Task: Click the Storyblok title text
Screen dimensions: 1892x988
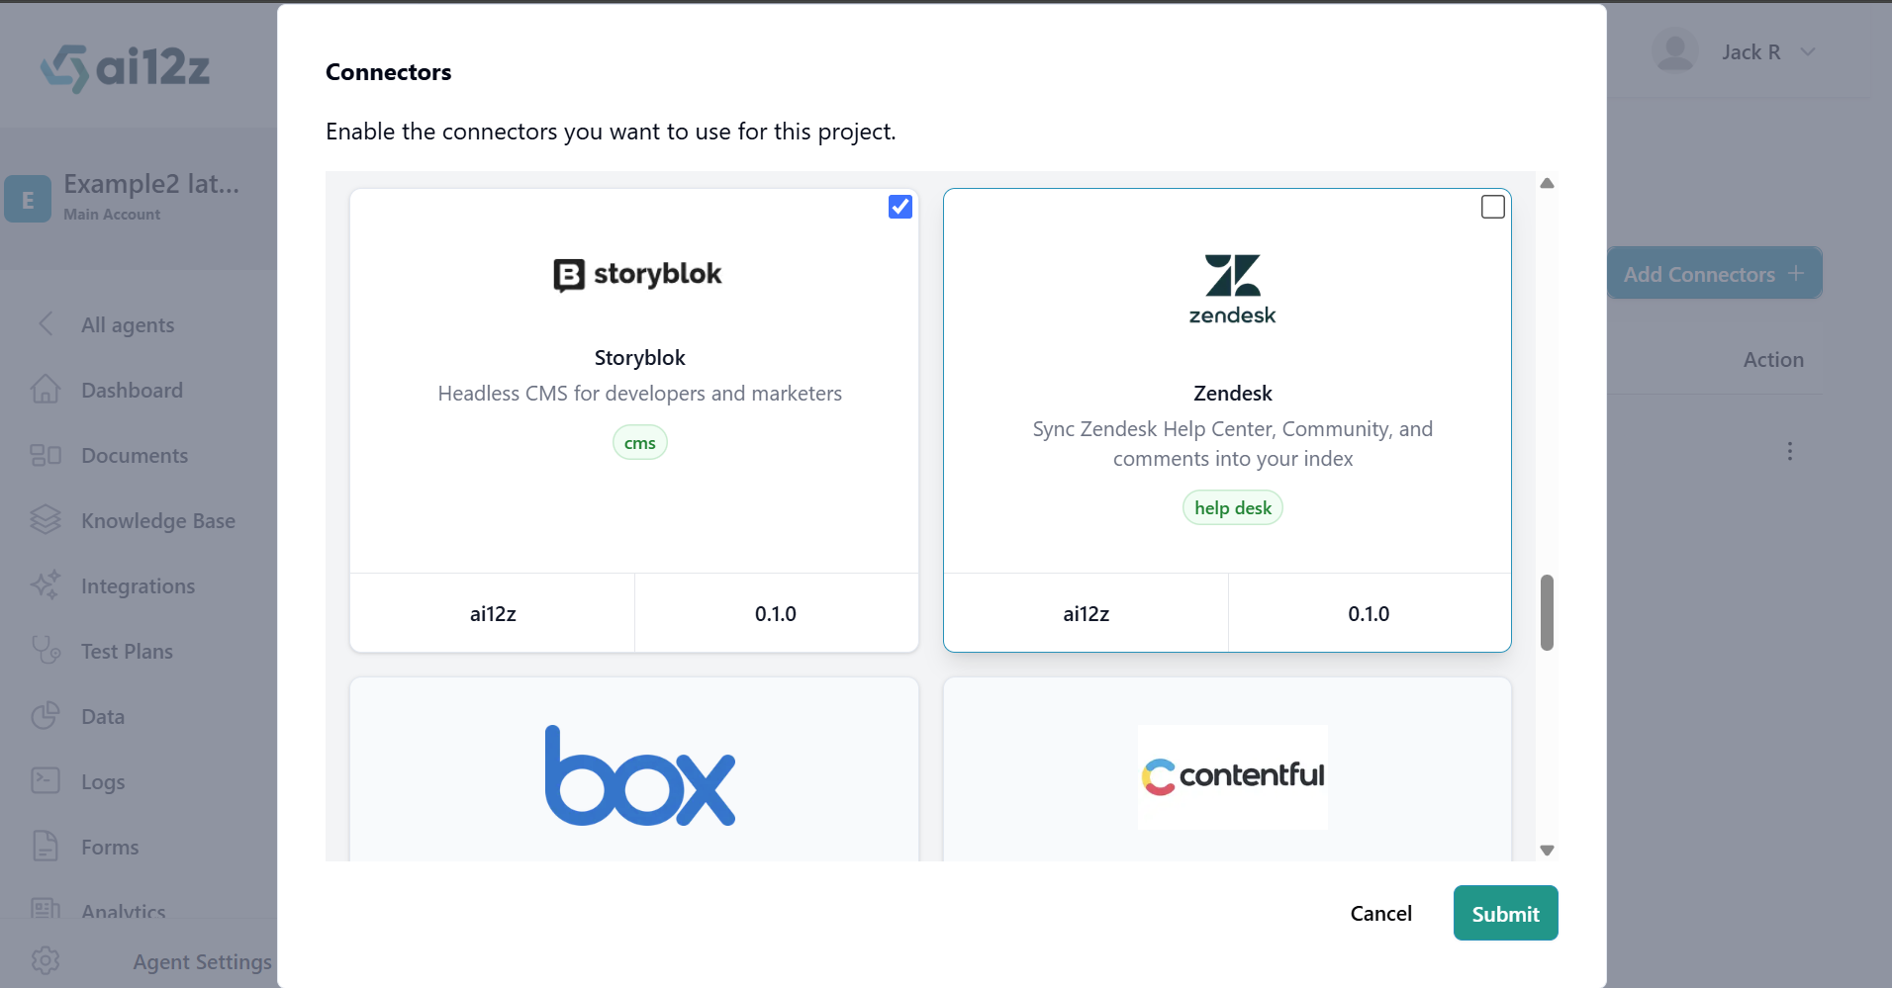Action: coord(639,357)
